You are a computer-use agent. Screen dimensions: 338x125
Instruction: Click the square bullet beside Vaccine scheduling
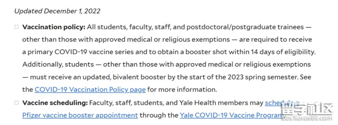point(16,103)
